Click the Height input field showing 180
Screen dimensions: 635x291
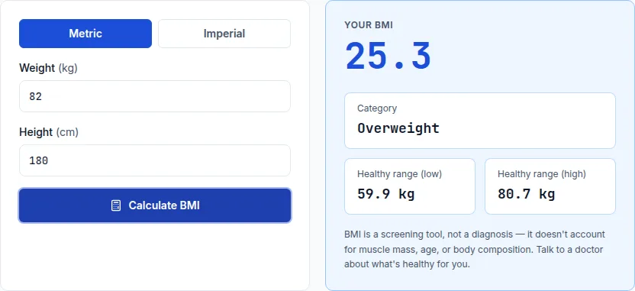coord(155,160)
